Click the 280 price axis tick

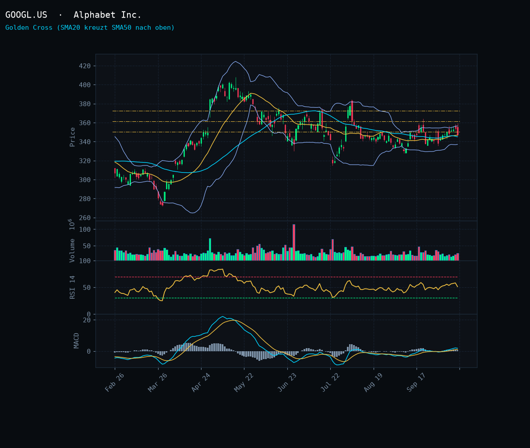pos(85,199)
